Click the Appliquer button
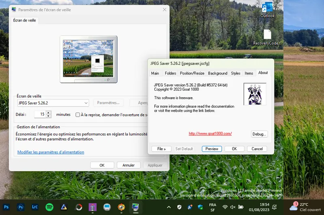 point(155,165)
